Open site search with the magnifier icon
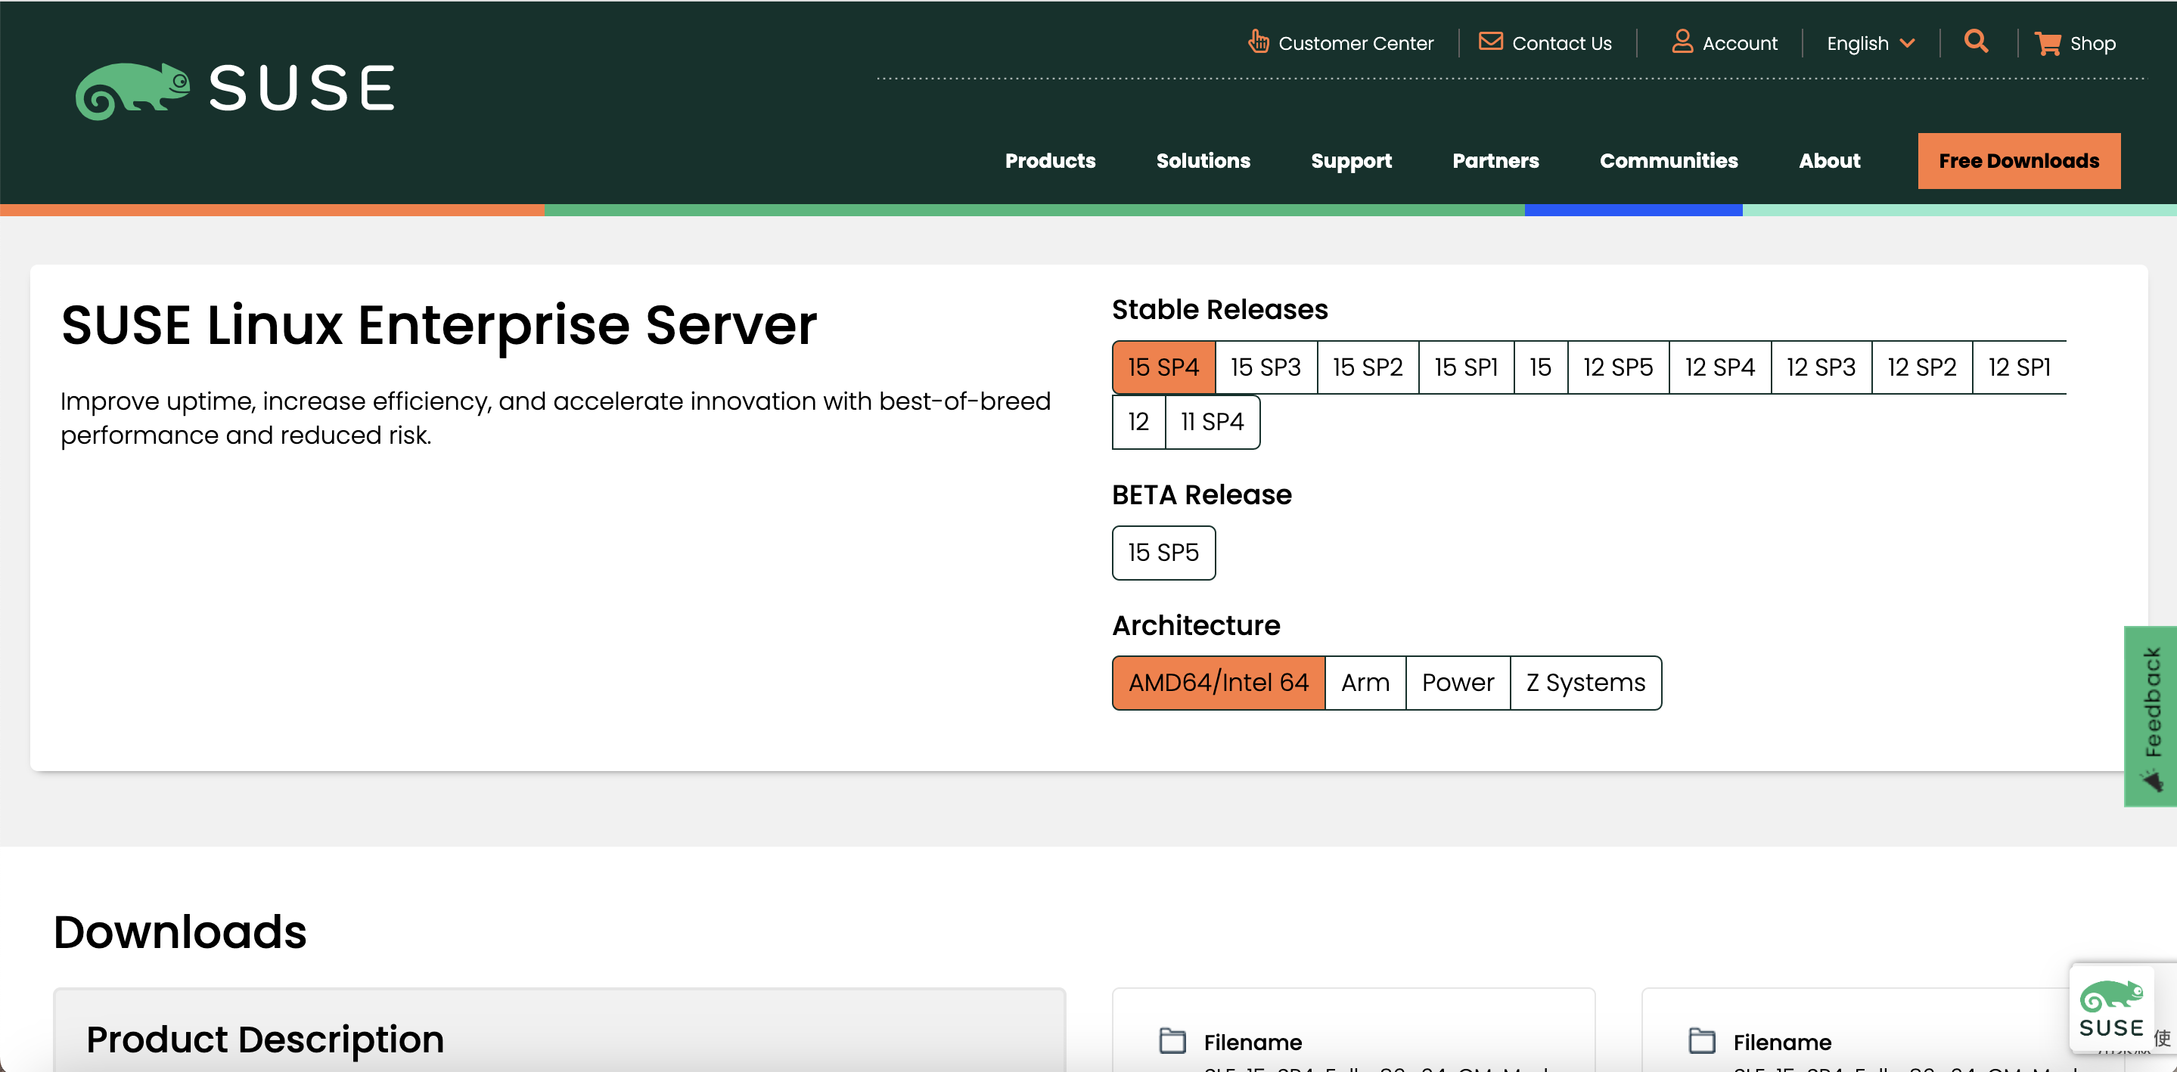 point(1976,41)
